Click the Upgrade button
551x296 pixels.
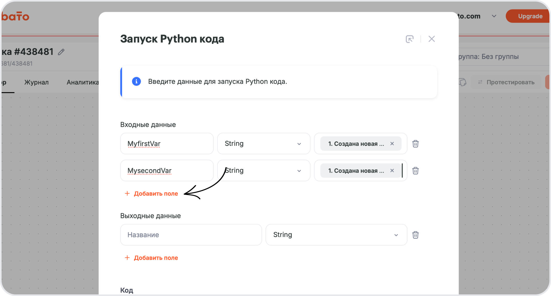click(530, 16)
